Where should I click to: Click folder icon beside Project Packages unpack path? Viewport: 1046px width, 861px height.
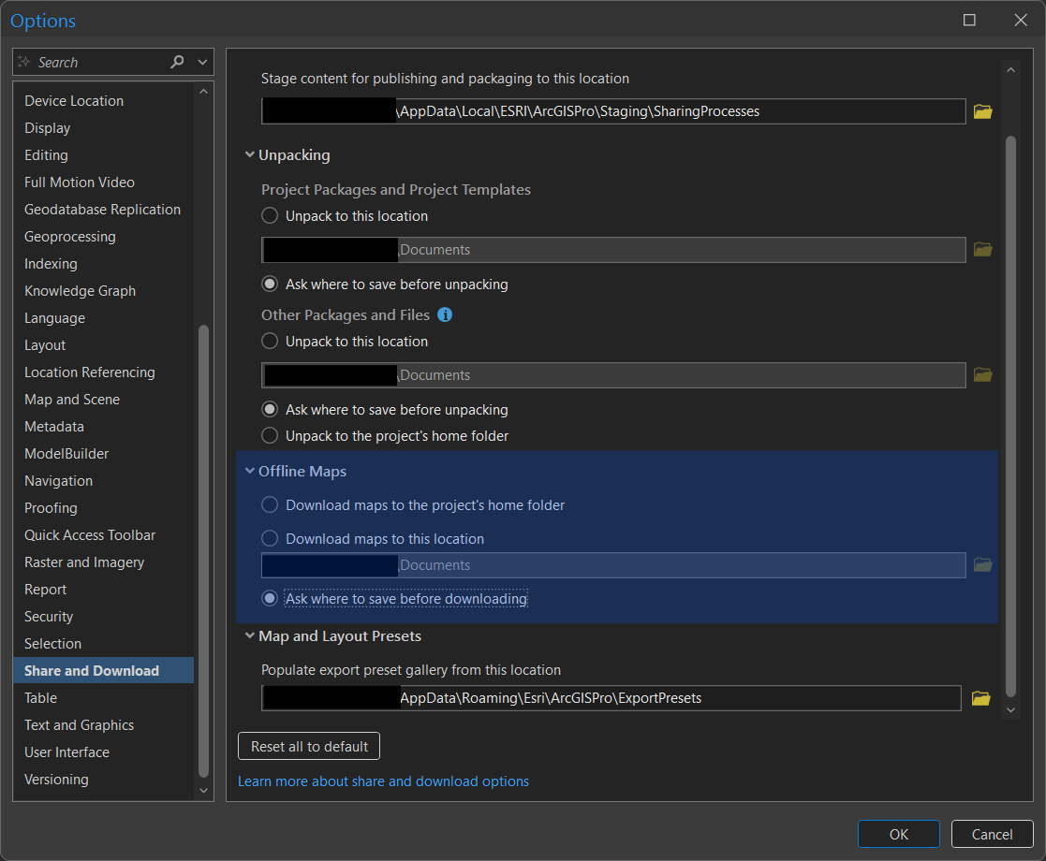point(981,250)
